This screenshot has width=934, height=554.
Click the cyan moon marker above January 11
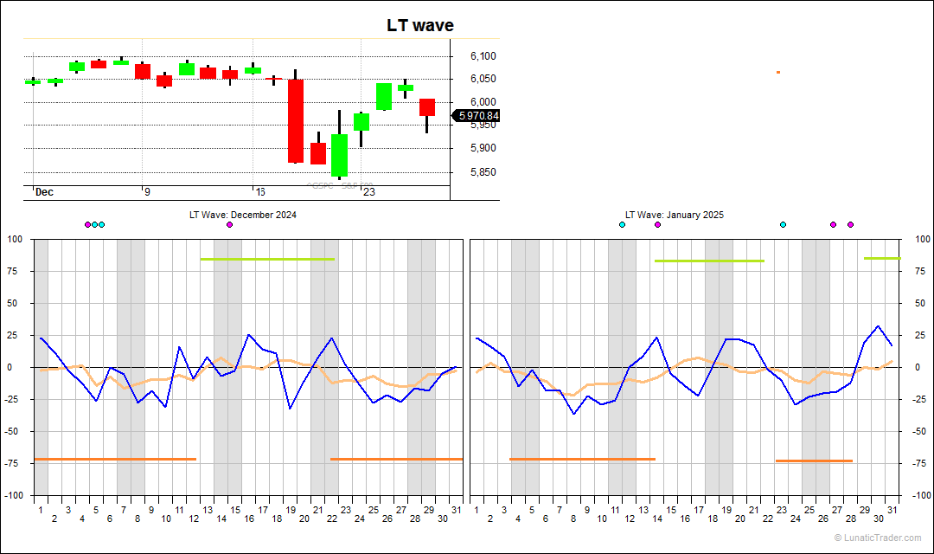coord(622,223)
